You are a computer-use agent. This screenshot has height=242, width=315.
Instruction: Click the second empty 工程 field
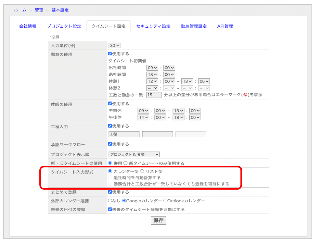(157, 134)
